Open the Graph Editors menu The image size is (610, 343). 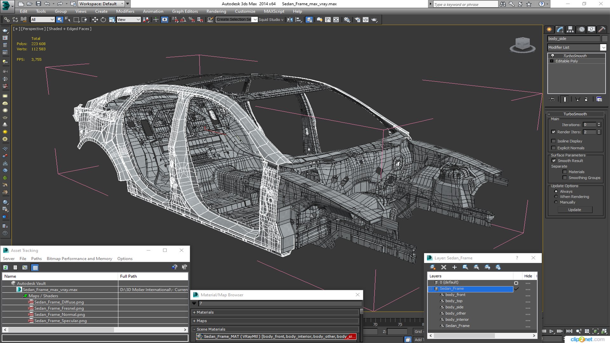pos(185,11)
